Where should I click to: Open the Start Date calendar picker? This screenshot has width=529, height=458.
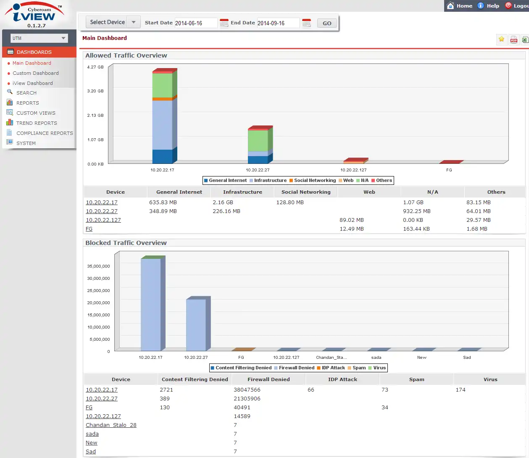(x=224, y=23)
